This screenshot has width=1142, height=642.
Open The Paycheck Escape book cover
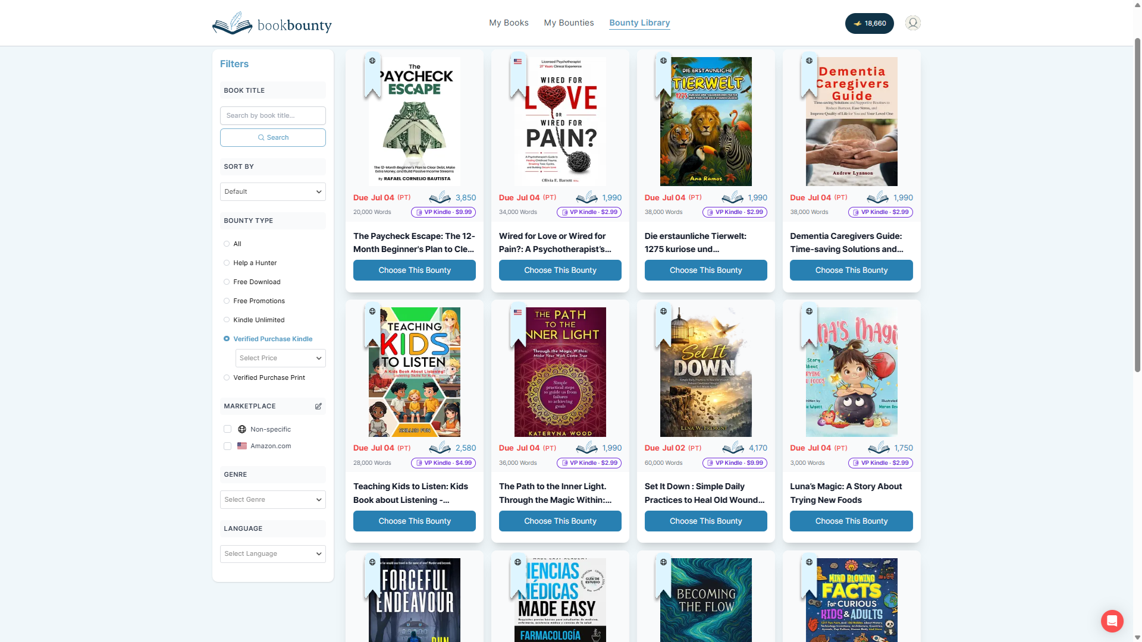(415, 121)
